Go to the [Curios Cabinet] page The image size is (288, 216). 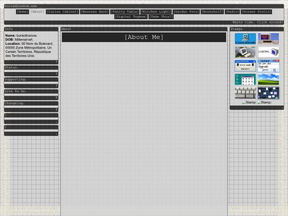(x=62, y=12)
